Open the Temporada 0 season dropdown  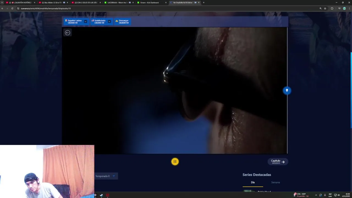pyautogui.click(x=106, y=176)
